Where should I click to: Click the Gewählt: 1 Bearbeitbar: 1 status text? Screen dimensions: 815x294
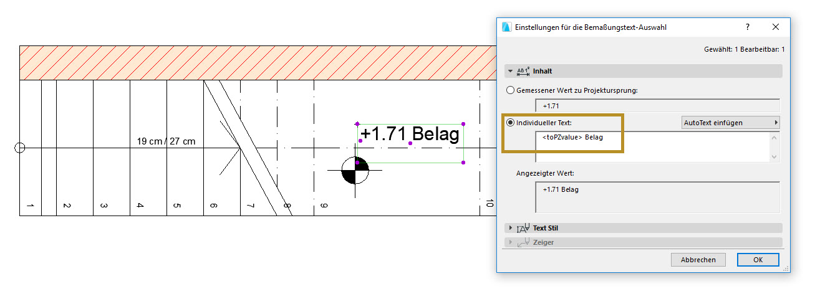coord(744,49)
